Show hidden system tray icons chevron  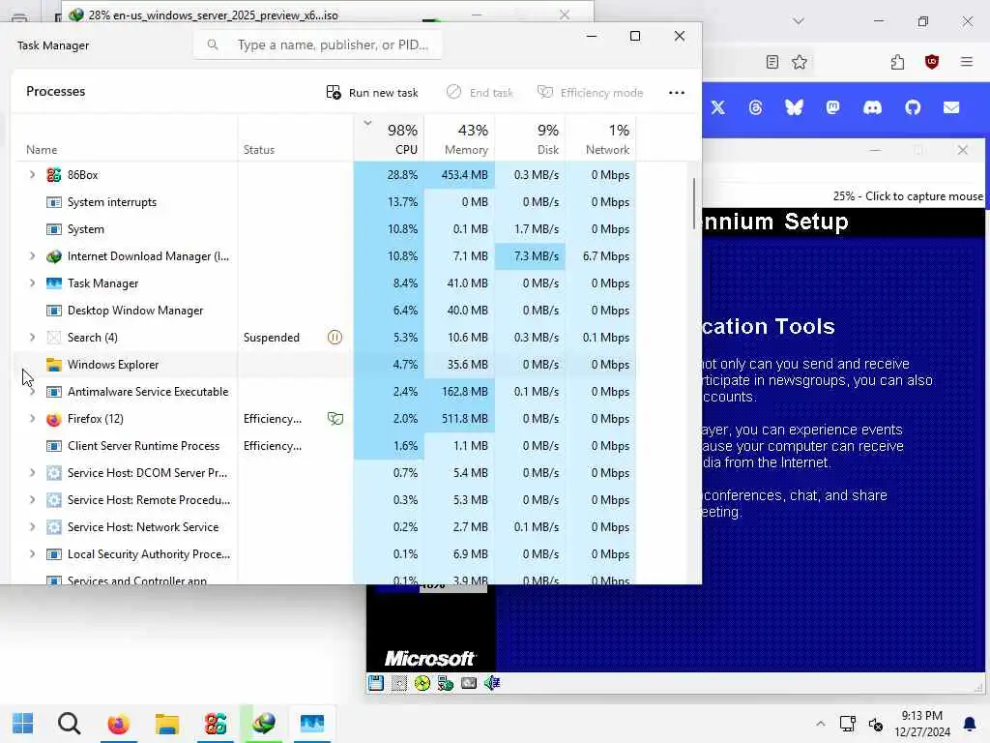pos(820,724)
